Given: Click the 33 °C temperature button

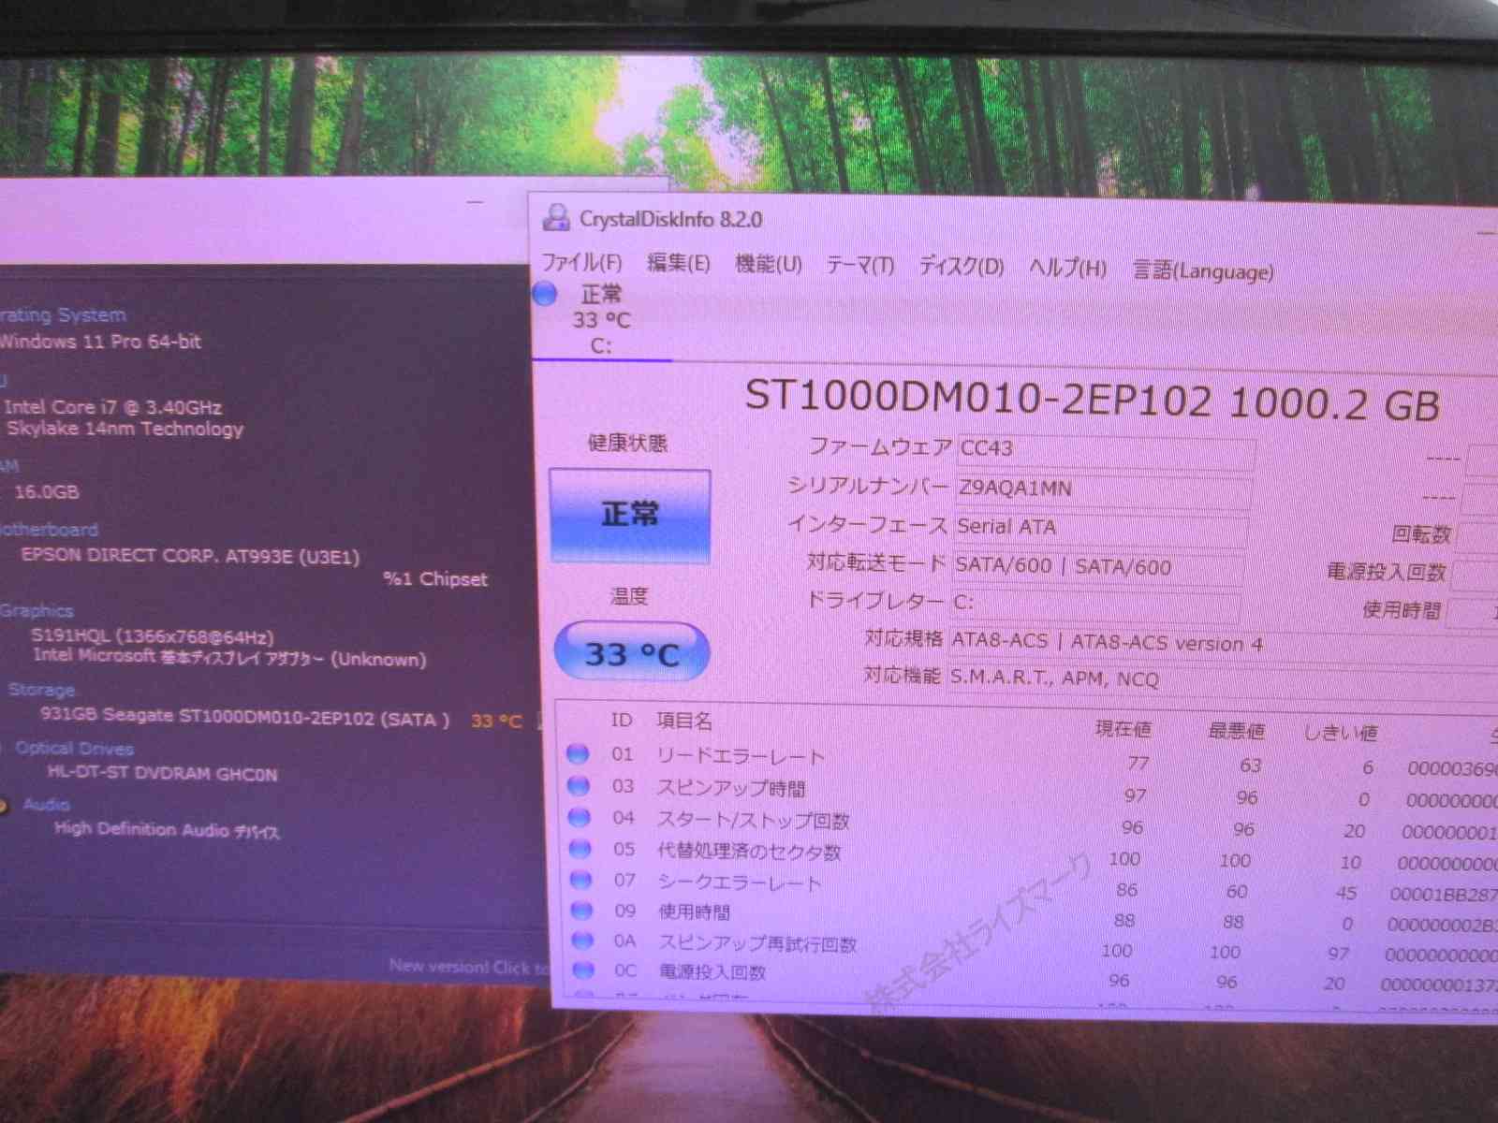Looking at the screenshot, I should (632, 653).
